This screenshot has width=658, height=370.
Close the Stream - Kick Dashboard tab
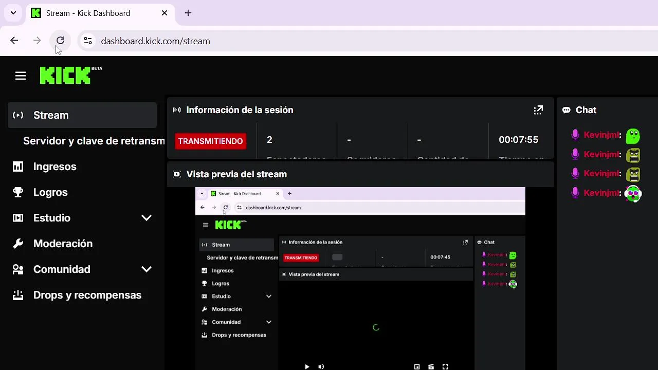click(164, 13)
